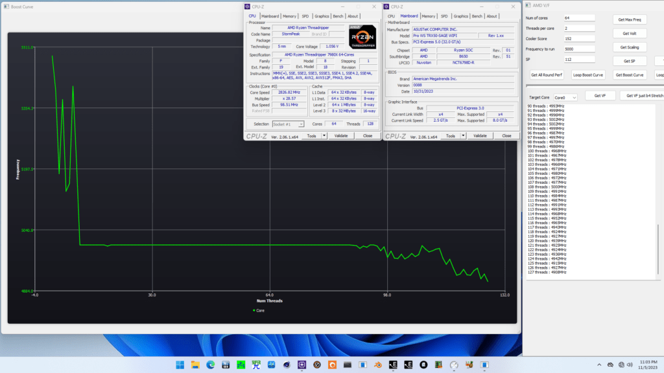The image size is (664, 373).
Task: Open the Tools dropdown arrow in CPU window
Action: (324, 136)
